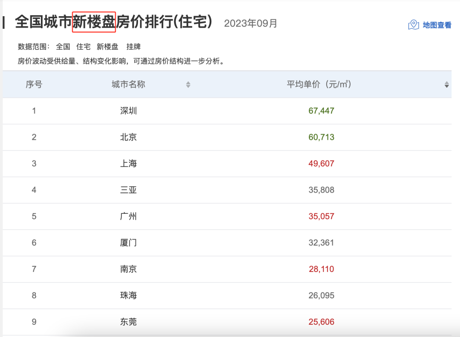Open the 2023年09月 month selector

(x=250, y=24)
